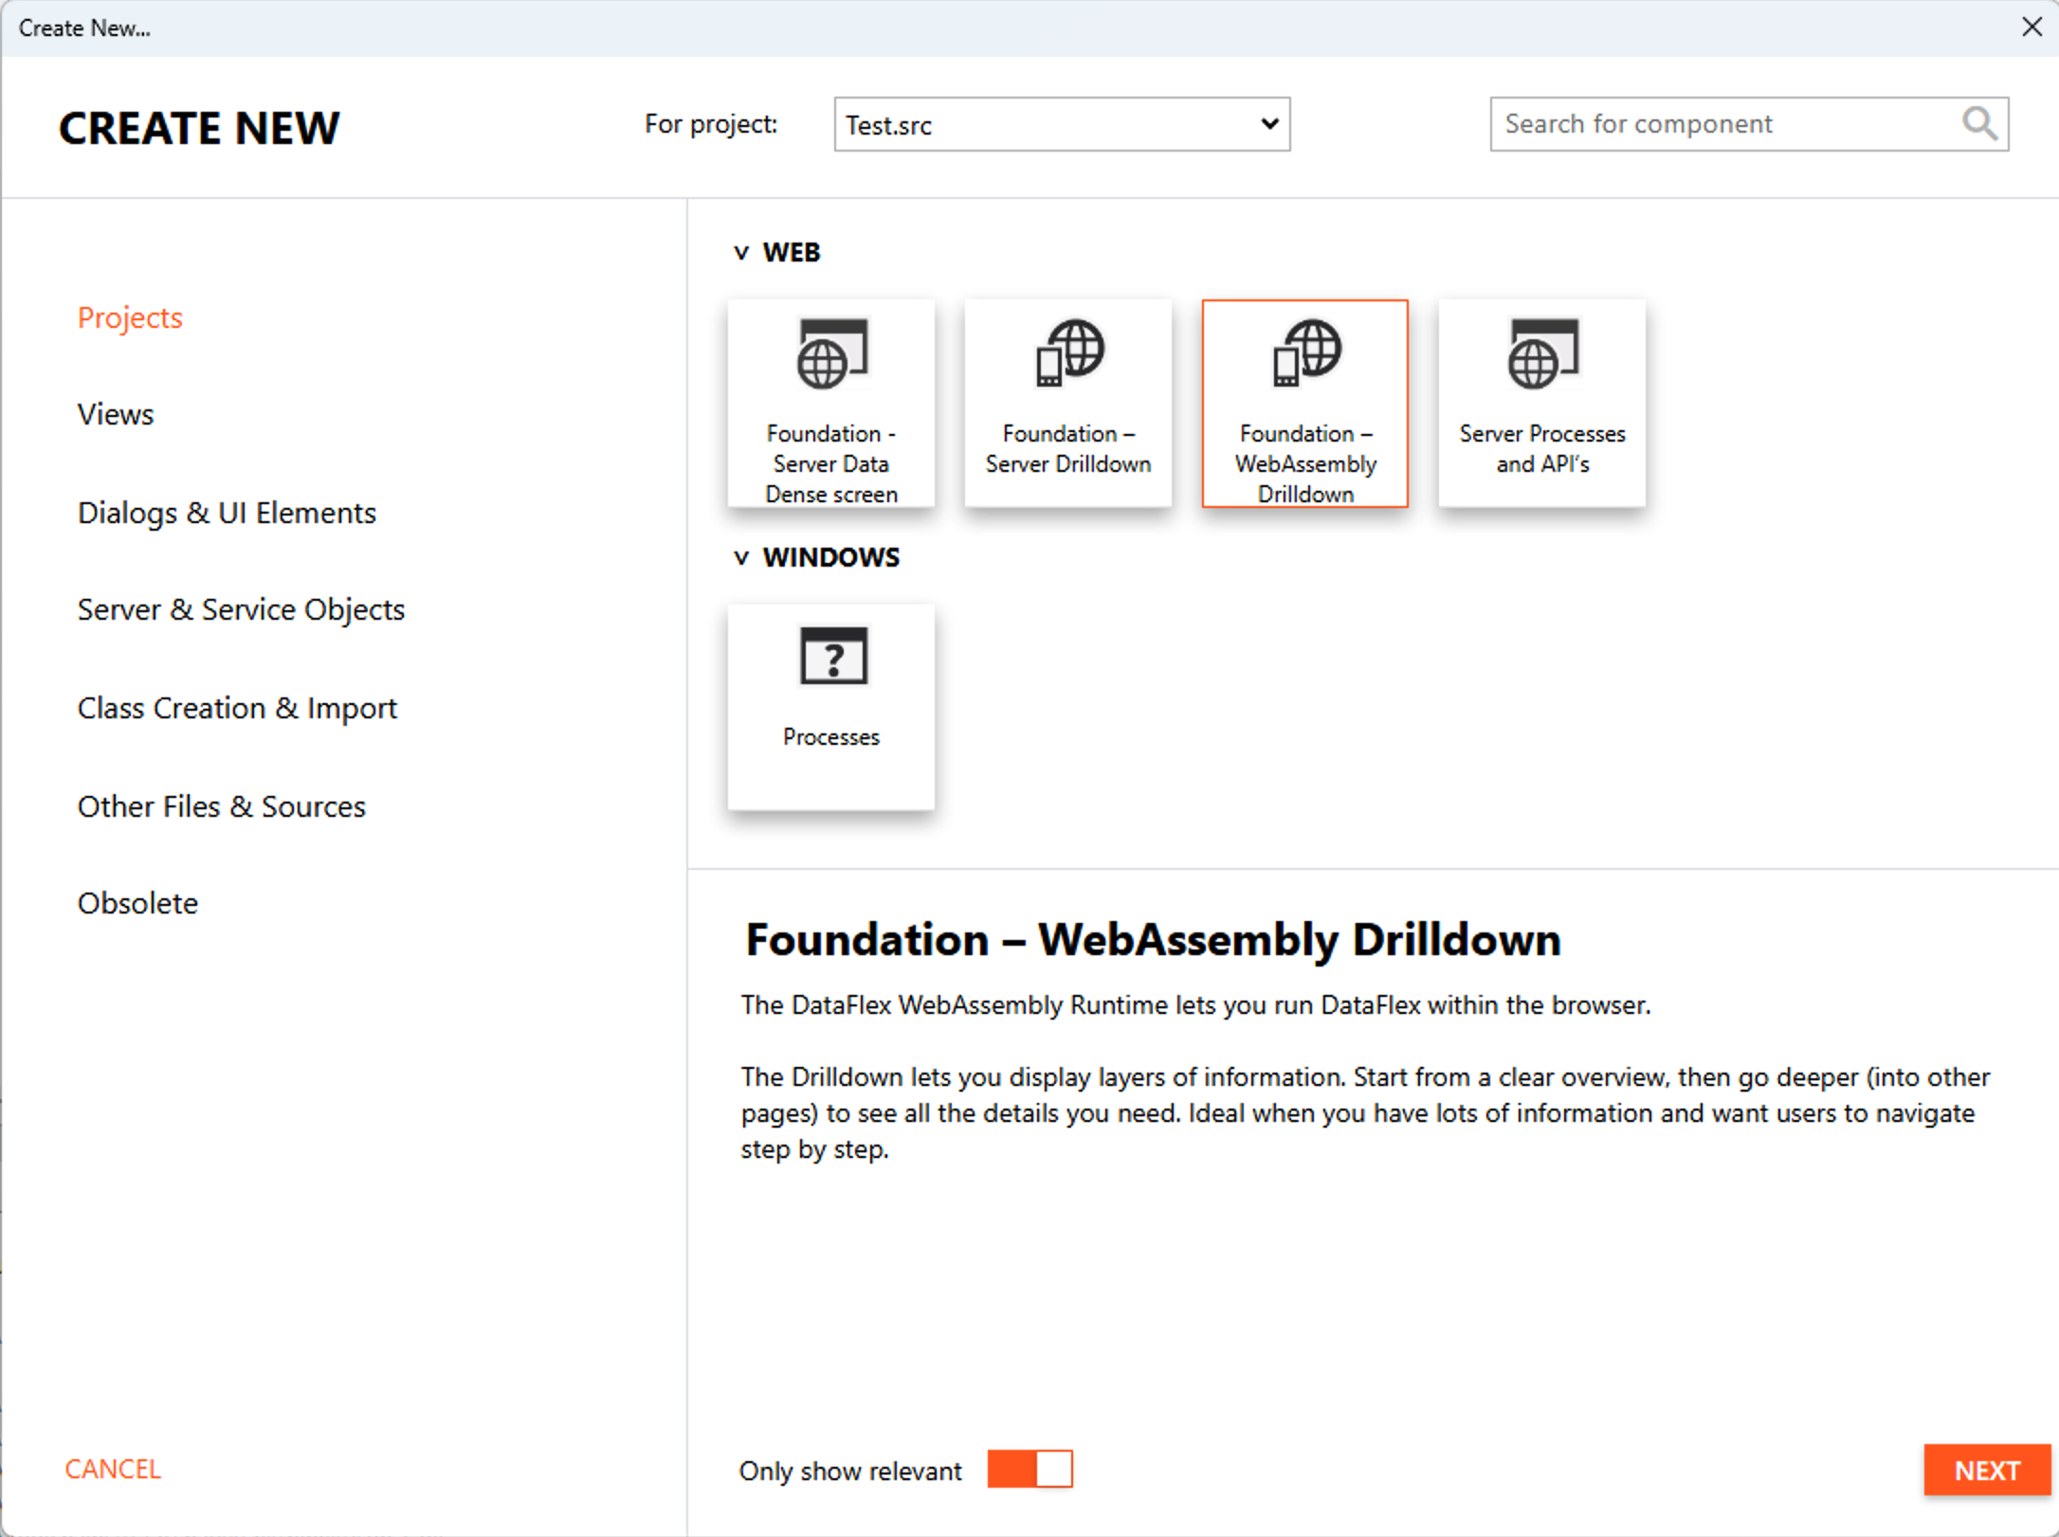Toggle the Only show relevant switch
2059x1537 pixels.
coord(1029,1469)
